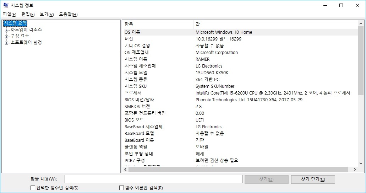Open the 보기(V) menu
Viewport: 366px width, 193px height.
(47, 14)
